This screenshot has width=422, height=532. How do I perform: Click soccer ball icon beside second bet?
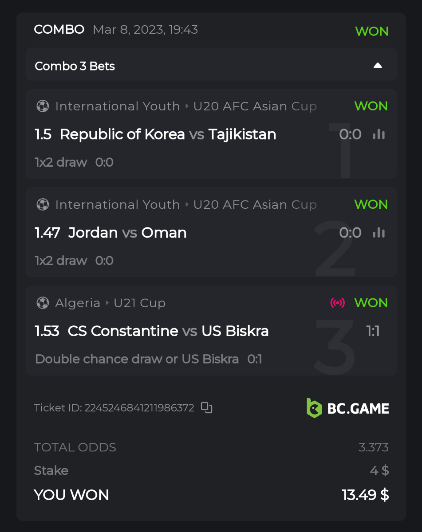(x=43, y=204)
